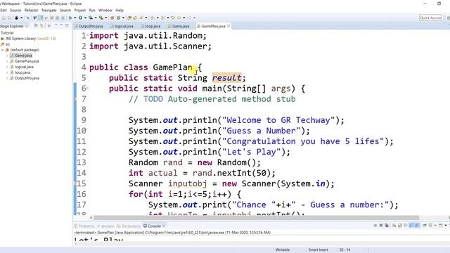Screen dimensions: 450x253
Task: Click the Coverage launch icon
Action: [91, 18]
